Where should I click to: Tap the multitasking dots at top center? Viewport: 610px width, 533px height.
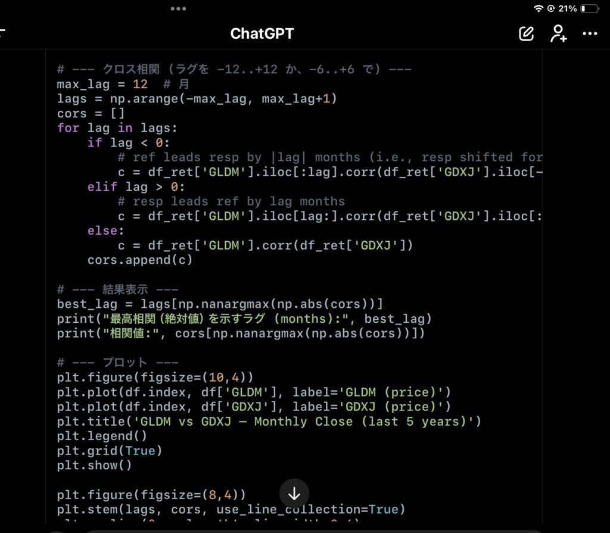[178, 9]
